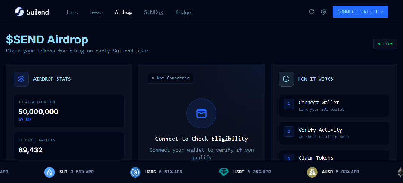Click the AUSD 5.93% APR text
403x183 pixels.
(341, 172)
